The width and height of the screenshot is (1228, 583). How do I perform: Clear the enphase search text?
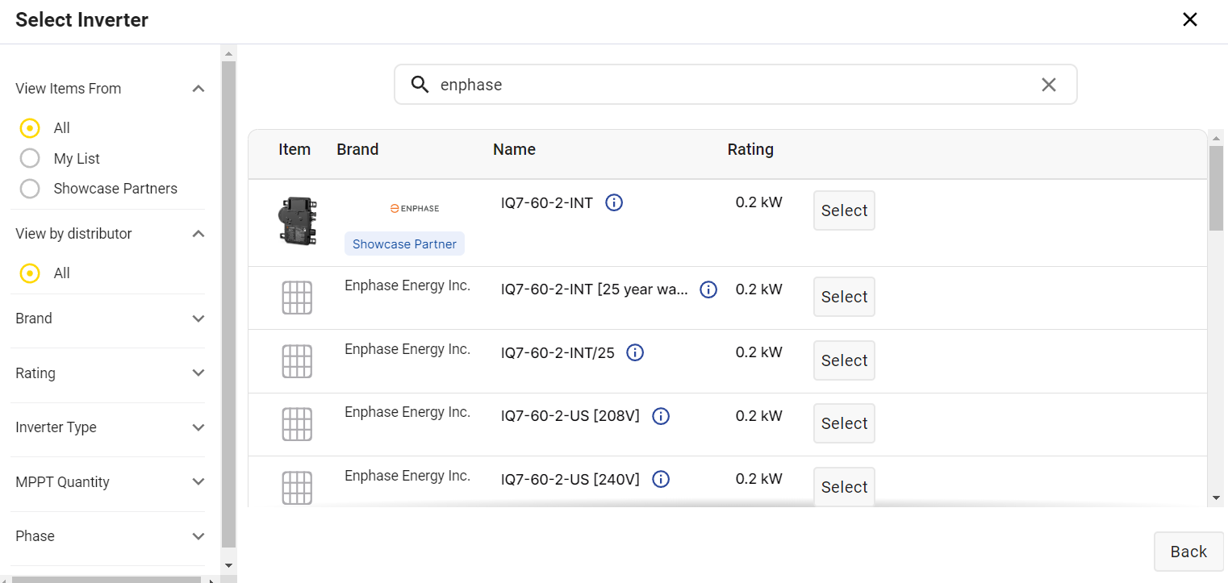(x=1049, y=85)
